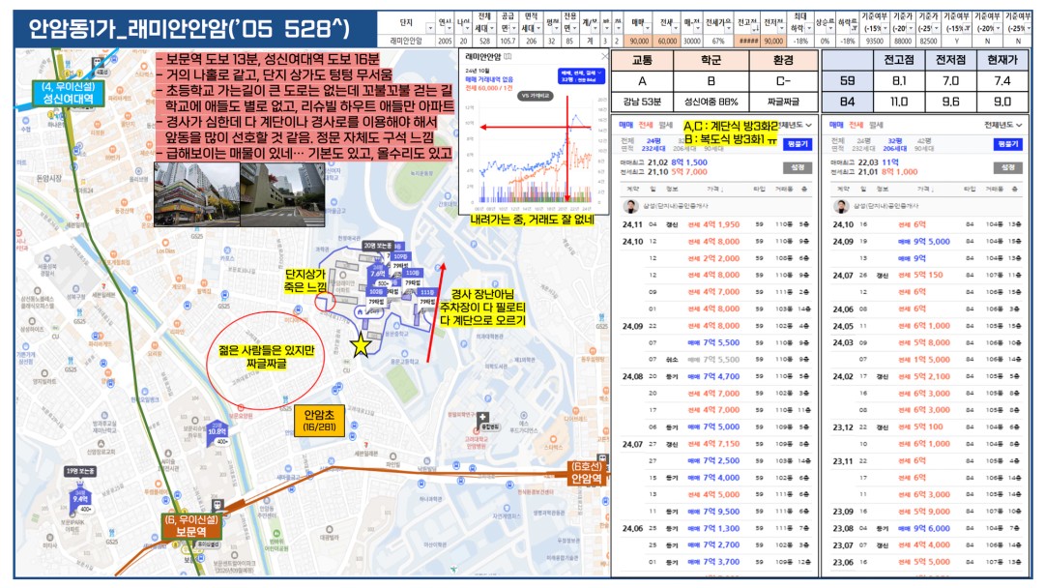Click the 현재가 9.0 cell for 84 type
The height and width of the screenshot is (588, 1045).
[1002, 102]
